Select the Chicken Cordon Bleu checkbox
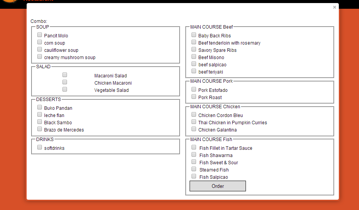This screenshot has height=210, width=359. (194, 114)
